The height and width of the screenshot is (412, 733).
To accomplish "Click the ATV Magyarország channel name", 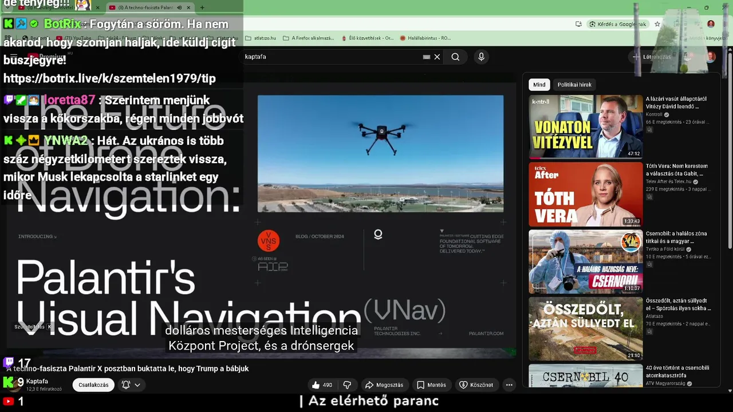I will pyautogui.click(x=665, y=383).
